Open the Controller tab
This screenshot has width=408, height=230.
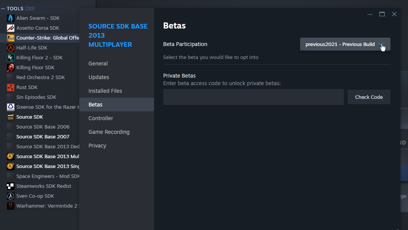117,118
